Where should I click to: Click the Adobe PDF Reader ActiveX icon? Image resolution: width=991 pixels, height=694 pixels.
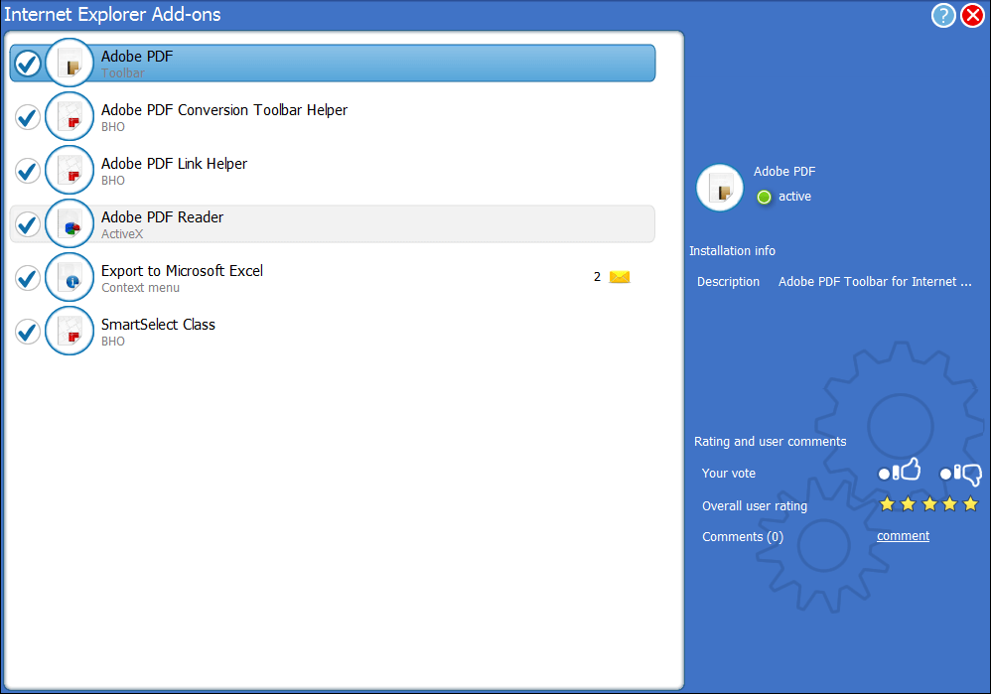pos(70,223)
